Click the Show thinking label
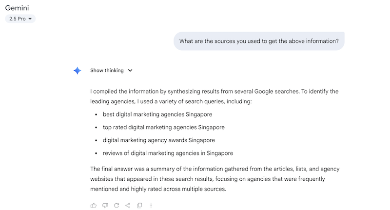The image size is (390, 210). [x=107, y=71]
